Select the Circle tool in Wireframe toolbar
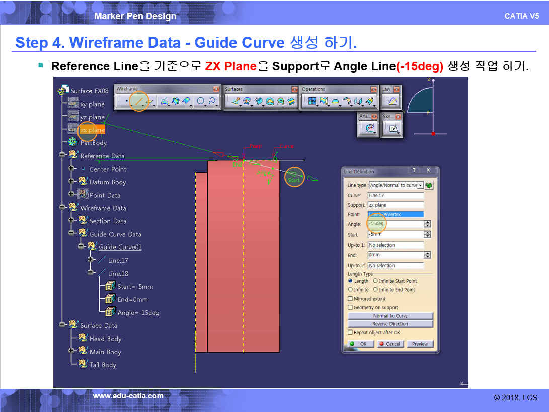Image resolution: width=549 pixels, height=412 pixels. [x=200, y=101]
